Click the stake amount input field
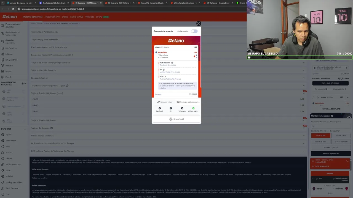353x198 pixels. coord(331,126)
